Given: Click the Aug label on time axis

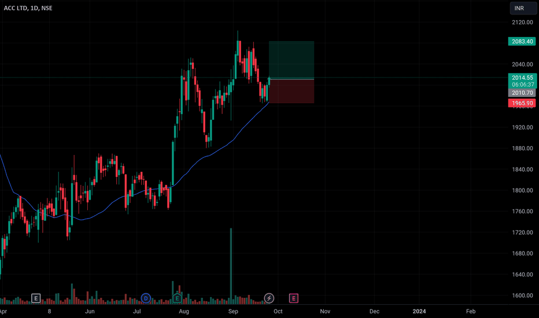Looking at the screenshot, I should (184, 311).
